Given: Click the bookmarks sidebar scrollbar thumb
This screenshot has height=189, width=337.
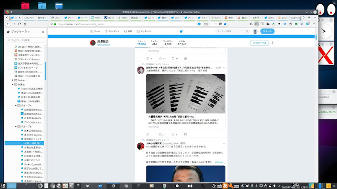Looking at the screenshot, I should 45,71.
